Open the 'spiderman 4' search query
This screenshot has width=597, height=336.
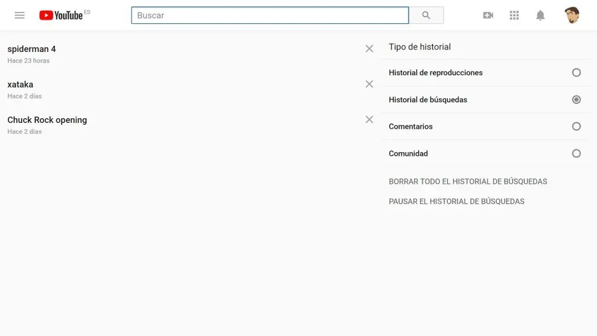[x=32, y=49]
